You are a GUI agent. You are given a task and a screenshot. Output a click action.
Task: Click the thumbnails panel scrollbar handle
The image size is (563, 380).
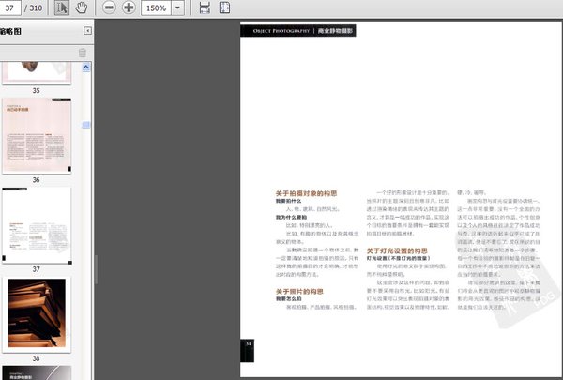pos(86,124)
